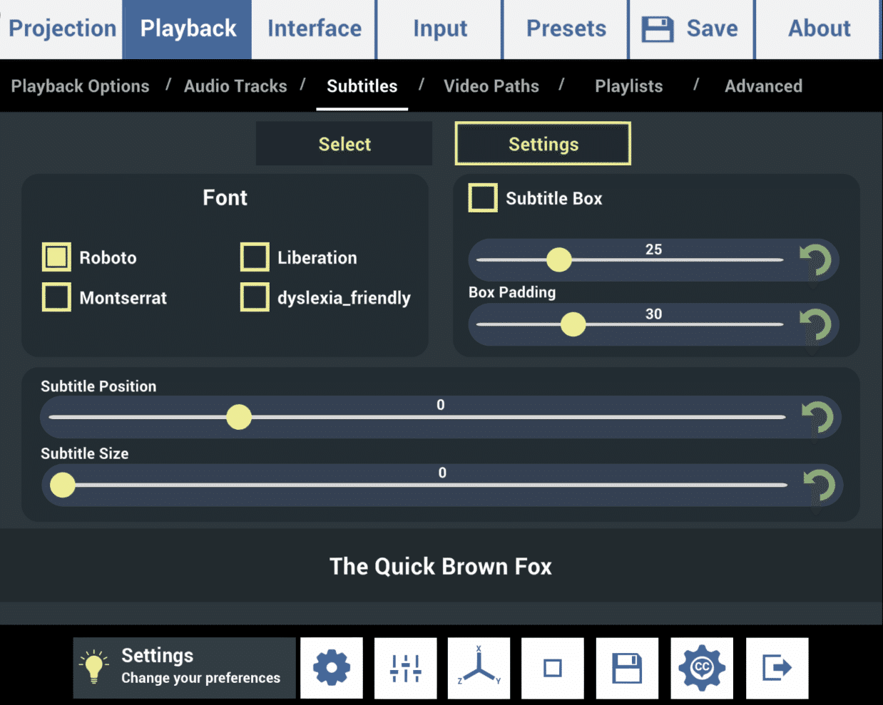Click the exit arrow icon
The width and height of the screenshot is (883, 705).
click(x=777, y=668)
